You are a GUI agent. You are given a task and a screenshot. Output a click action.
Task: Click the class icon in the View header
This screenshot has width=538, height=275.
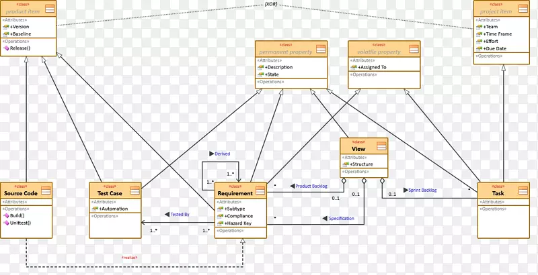(x=381, y=146)
